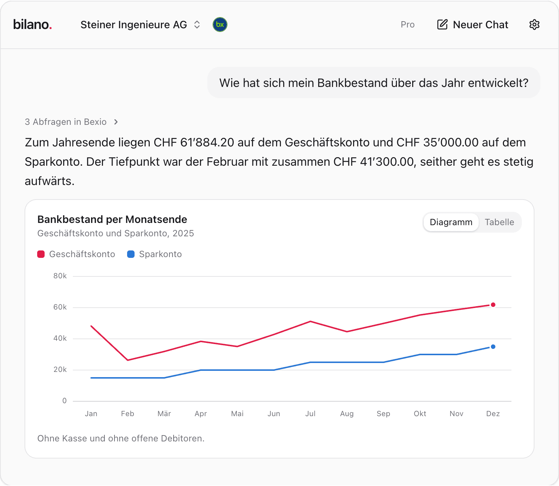Click the subtitle Geschäftskonto und Sparkonto, 2025
Viewport: 559px width, 486px height.
point(116,233)
